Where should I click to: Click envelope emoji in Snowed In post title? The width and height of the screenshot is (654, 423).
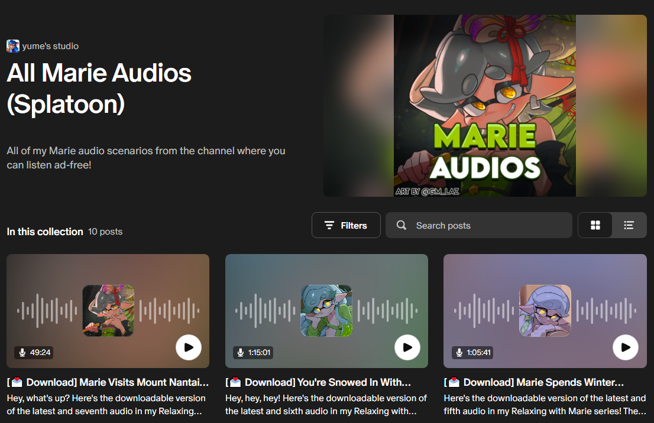(x=235, y=382)
